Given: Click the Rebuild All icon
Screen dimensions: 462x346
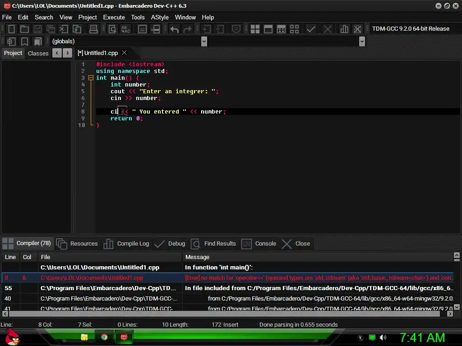Looking at the screenshot, I should (294, 29).
